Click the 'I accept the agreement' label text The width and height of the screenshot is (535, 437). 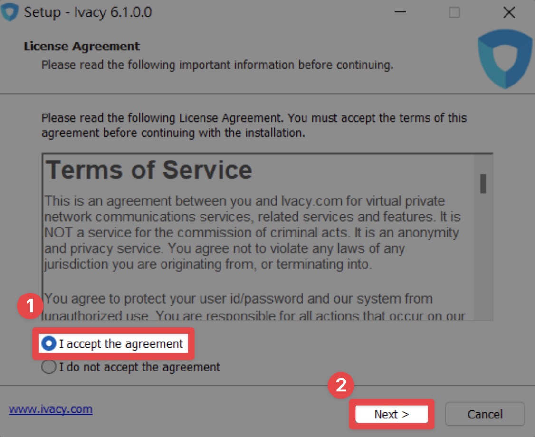point(121,343)
